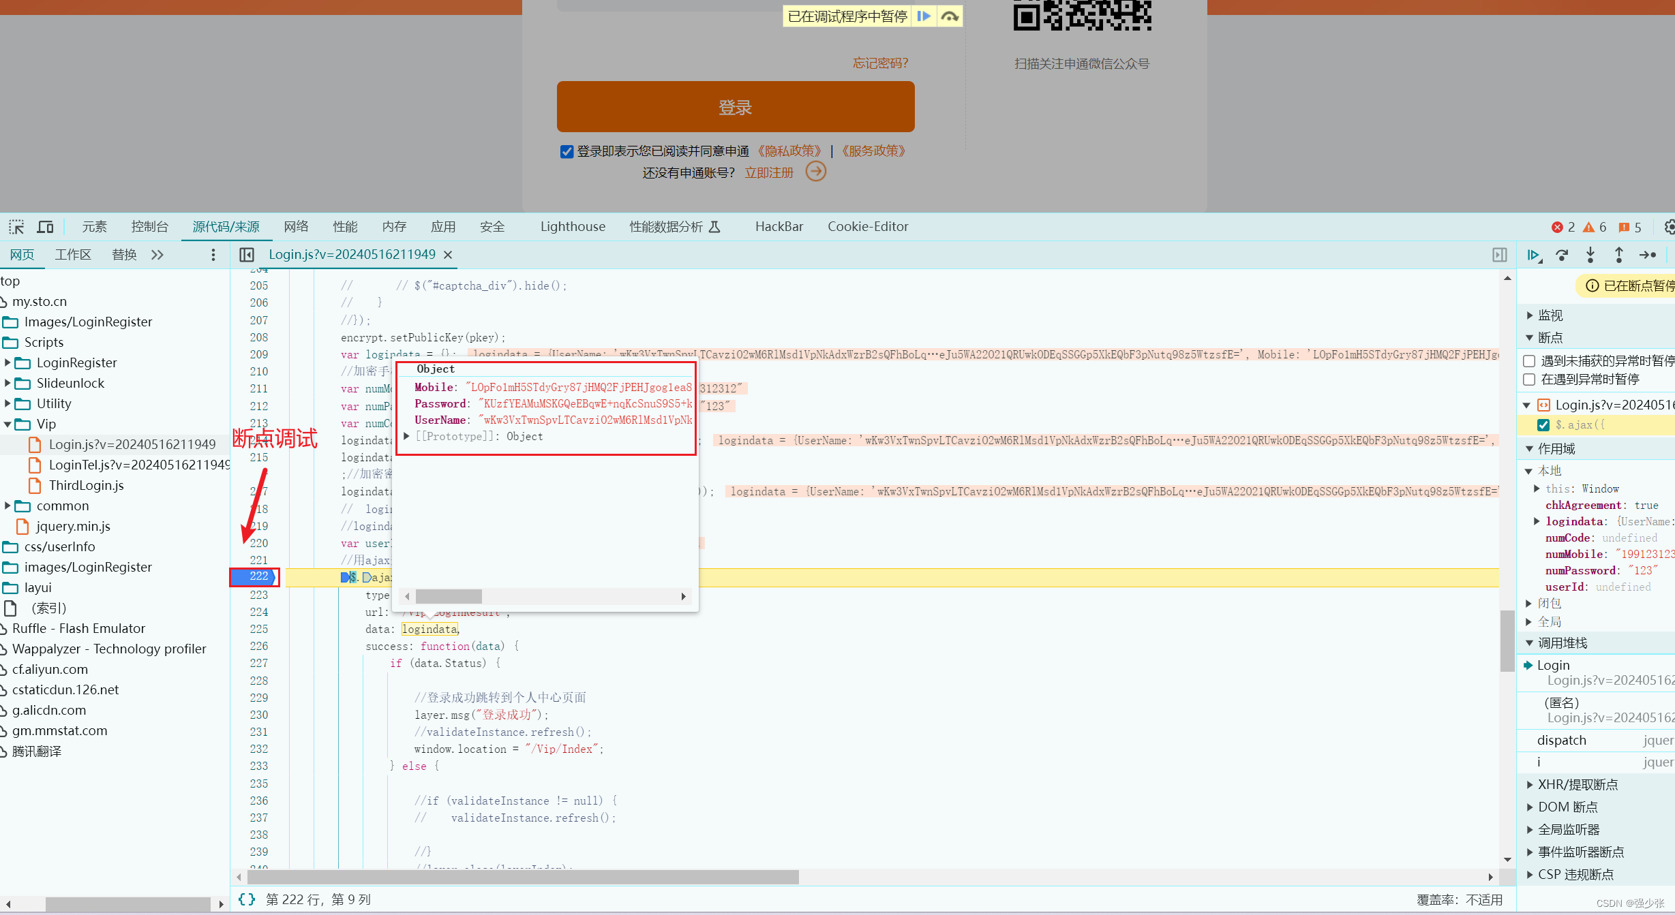Click the step out of function icon
Image resolution: width=1675 pixels, height=915 pixels.
point(1619,255)
